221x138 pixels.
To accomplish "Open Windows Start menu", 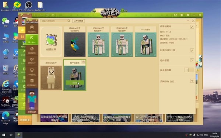I will click(4, 135).
